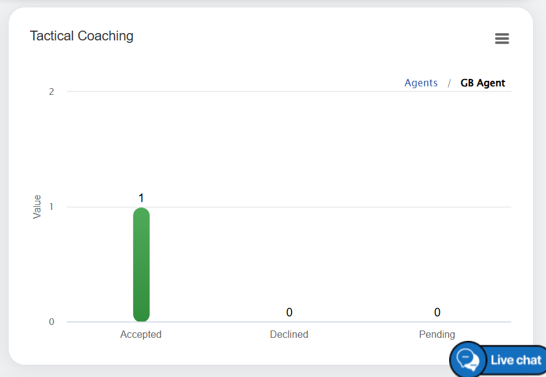546x377 pixels.
Task: Select the GB Agent breadcrumb
Action: 483,83
